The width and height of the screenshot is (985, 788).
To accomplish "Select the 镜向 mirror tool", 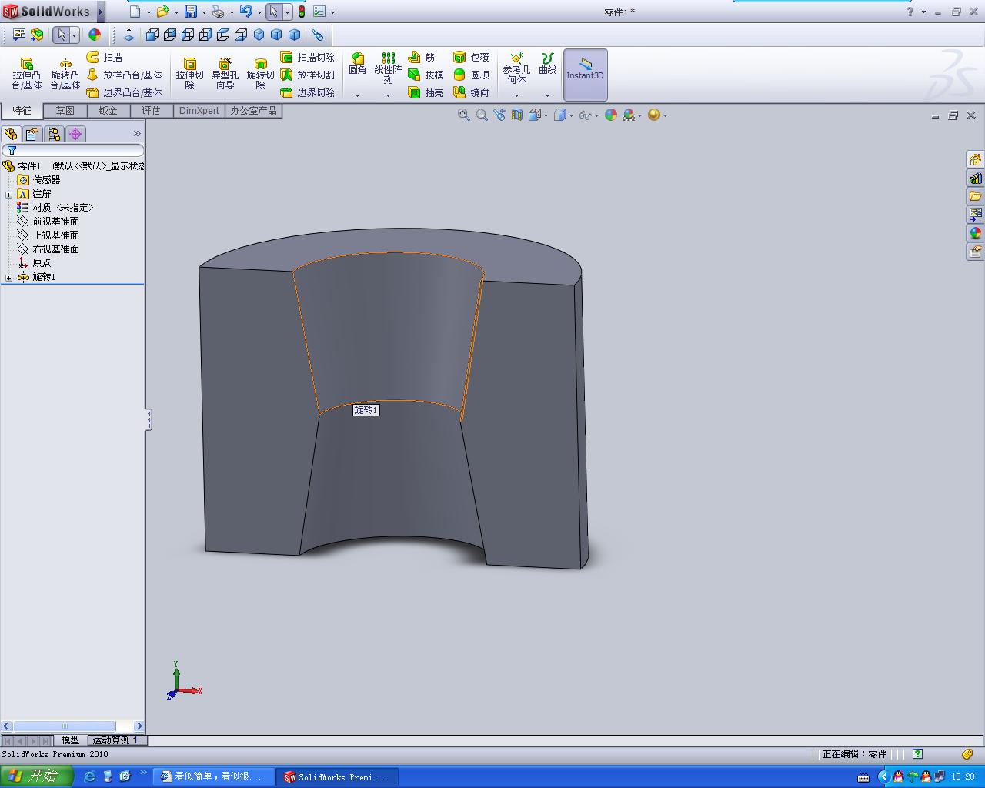I will (x=471, y=92).
